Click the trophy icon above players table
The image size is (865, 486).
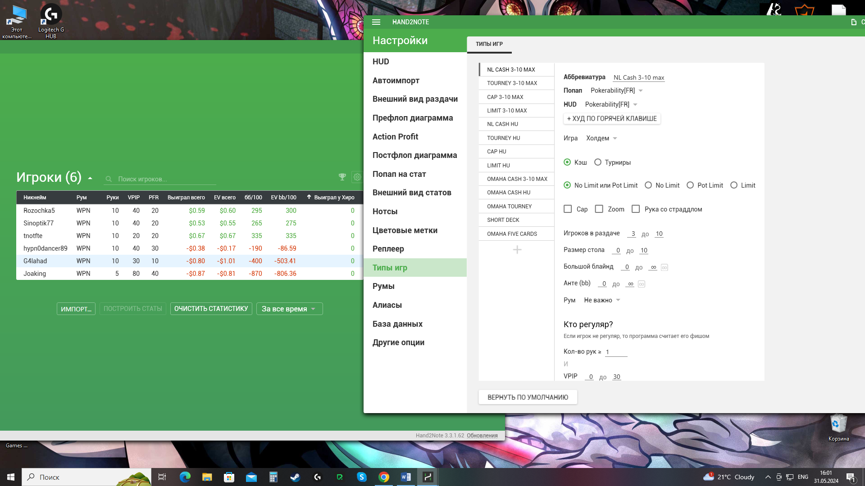coord(342,177)
